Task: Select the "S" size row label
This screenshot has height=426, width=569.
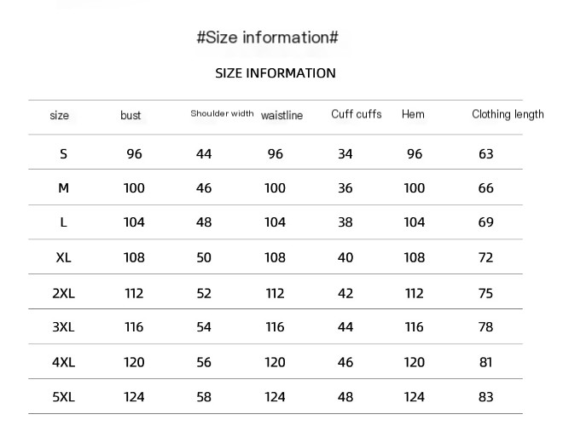Action: (63, 154)
